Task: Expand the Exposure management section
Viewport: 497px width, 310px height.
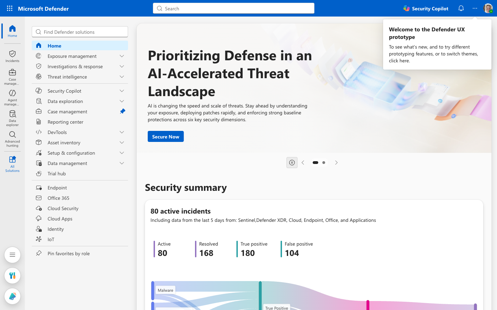Action: 122,56
